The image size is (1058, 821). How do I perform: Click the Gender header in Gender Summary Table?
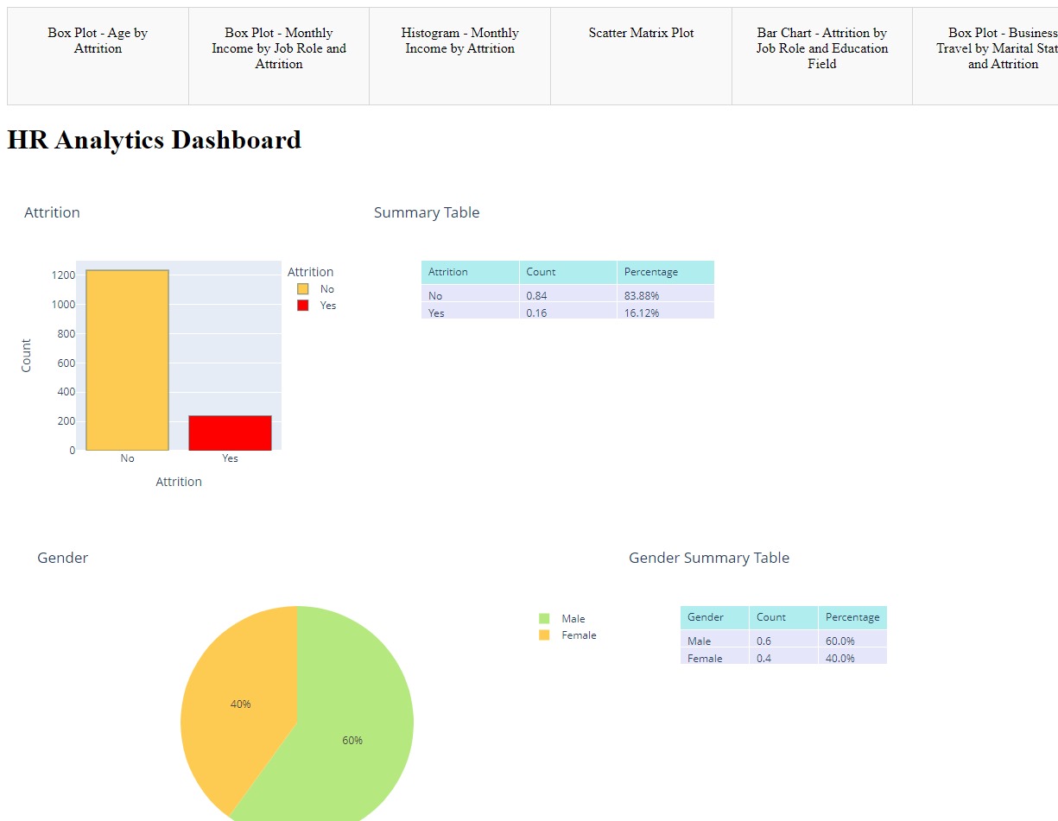714,617
